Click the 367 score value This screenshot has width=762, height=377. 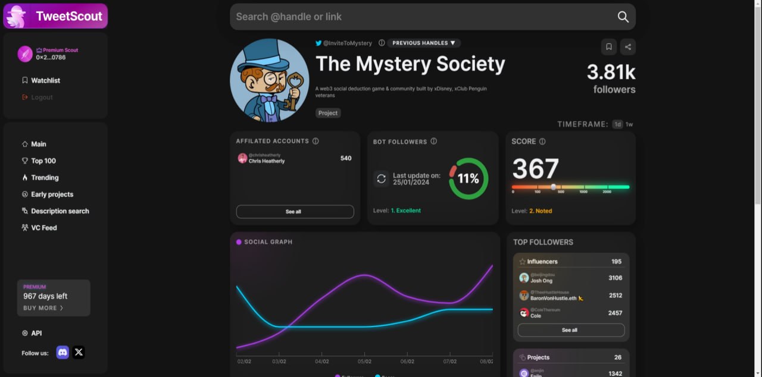tap(535, 169)
